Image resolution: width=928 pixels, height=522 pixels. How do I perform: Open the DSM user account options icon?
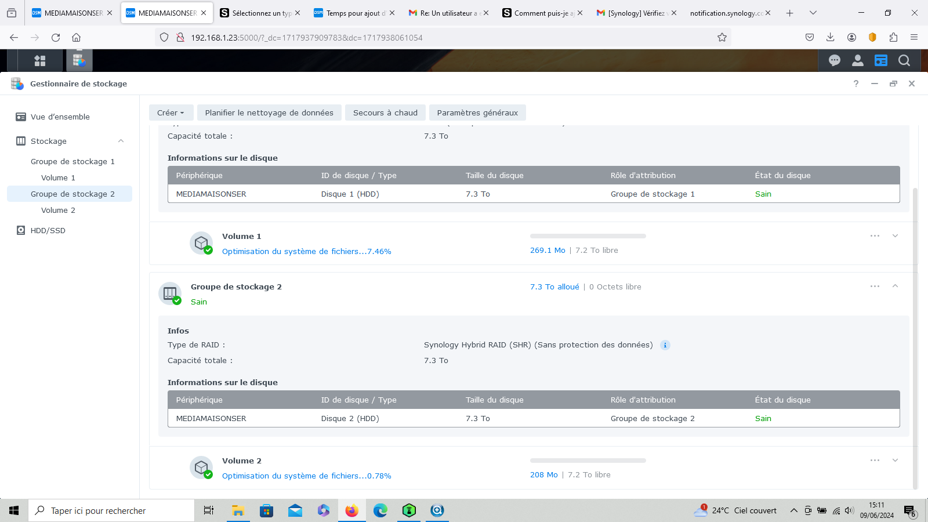click(x=858, y=60)
